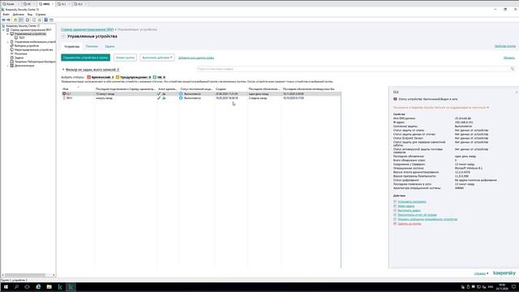Screen dimensions: 519x292
Task: Open Task View on the taskbar
Action: 27,286
